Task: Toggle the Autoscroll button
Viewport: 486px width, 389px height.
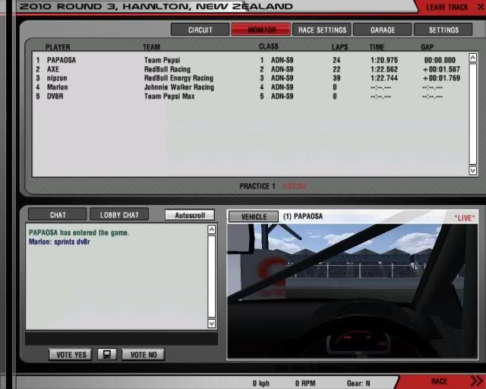Action: [190, 215]
